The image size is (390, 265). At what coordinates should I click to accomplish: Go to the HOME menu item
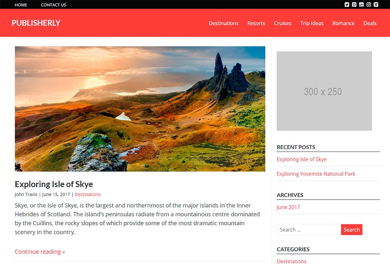point(21,5)
